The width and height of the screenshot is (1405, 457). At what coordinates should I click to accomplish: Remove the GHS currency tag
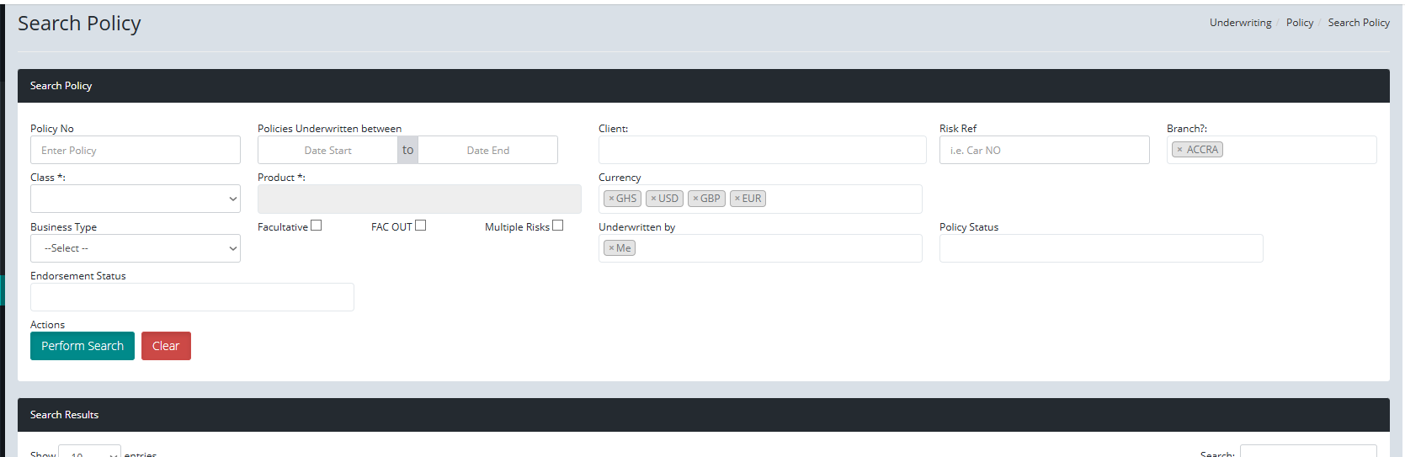(x=611, y=199)
